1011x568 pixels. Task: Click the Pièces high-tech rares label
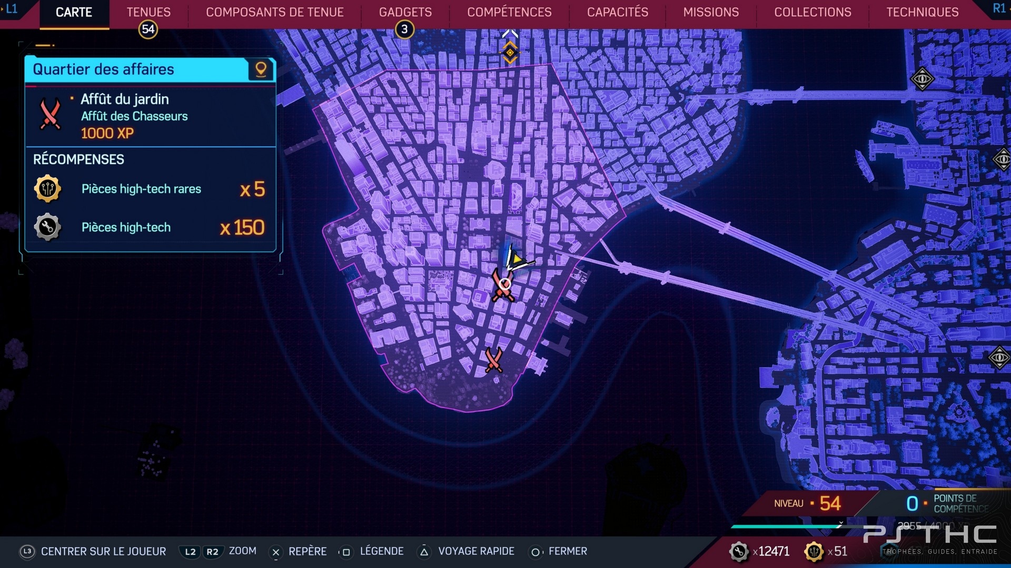click(141, 189)
